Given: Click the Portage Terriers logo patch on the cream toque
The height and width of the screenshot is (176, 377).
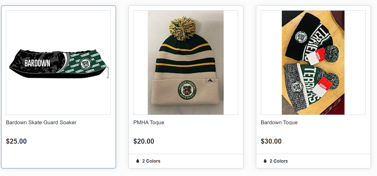Looking at the screenshot, I should click(187, 90).
